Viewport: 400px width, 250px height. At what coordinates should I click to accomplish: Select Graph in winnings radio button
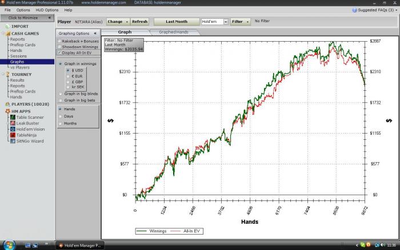61,64
